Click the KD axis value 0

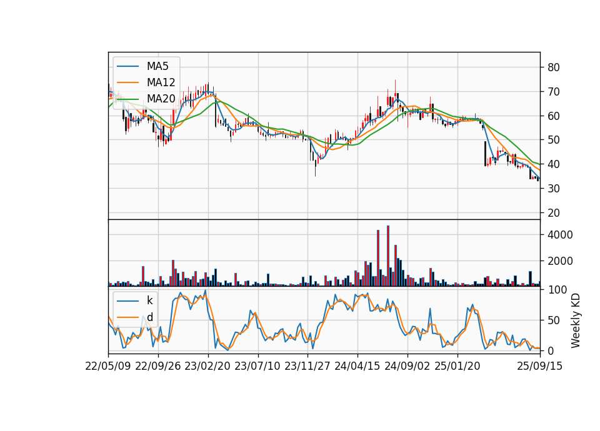click(x=550, y=350)
